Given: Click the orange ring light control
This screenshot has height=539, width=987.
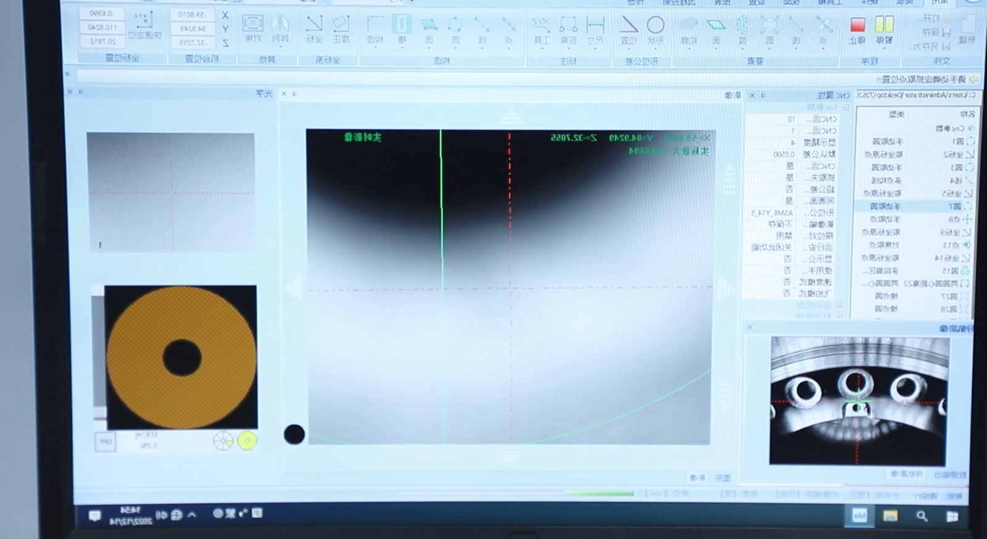Looking at the screenshot, I should (181, 357).
